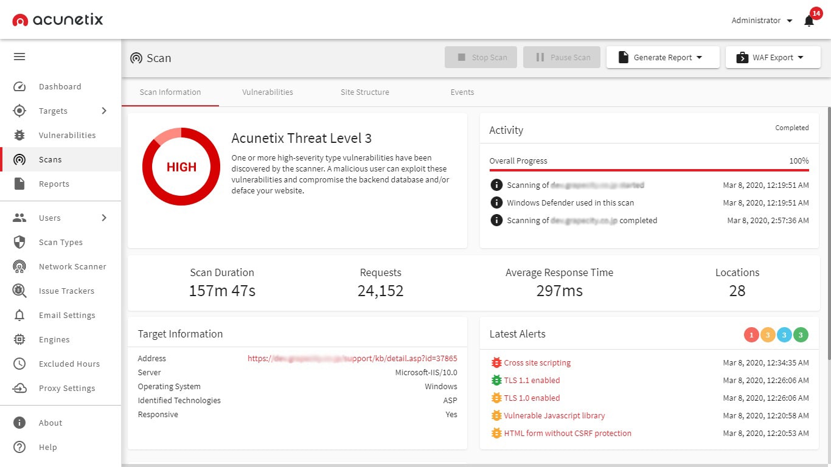Screen dimensions: 831x467
Task: Click the Email Settings bell icon
Action: [19, 315]
